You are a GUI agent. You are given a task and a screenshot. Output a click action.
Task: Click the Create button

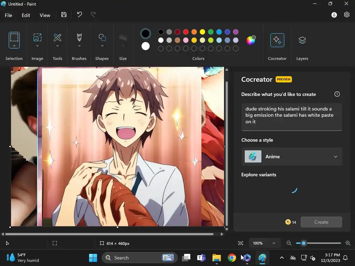click(x=321, y=222)
